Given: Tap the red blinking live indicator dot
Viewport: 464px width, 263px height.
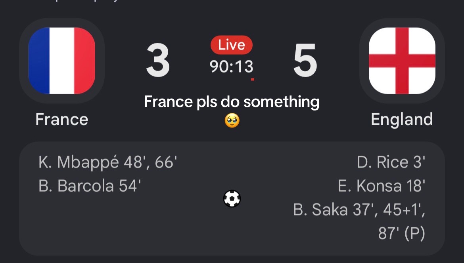Looking at the screenshot, I should 252,79.
